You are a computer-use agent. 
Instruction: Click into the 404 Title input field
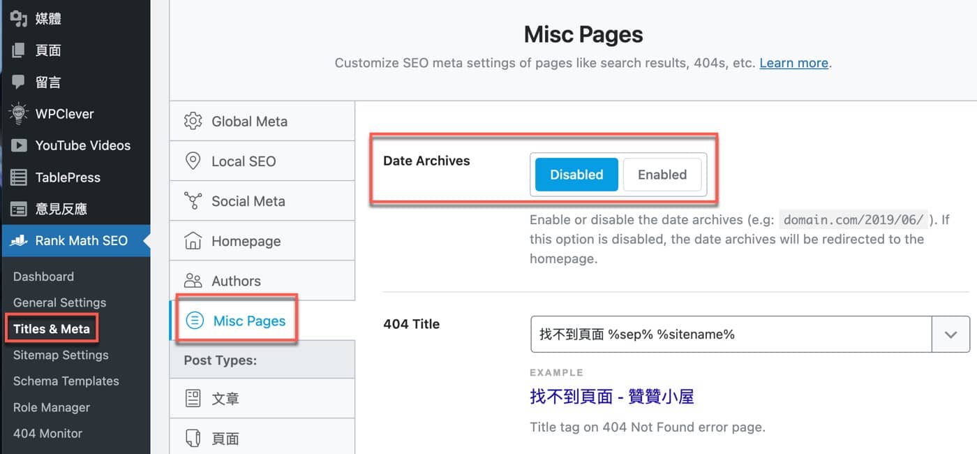[731, 334]
